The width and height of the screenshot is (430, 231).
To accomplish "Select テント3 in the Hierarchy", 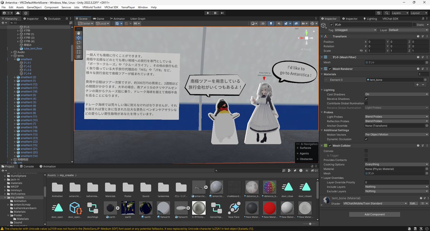I will click(28, 70).
